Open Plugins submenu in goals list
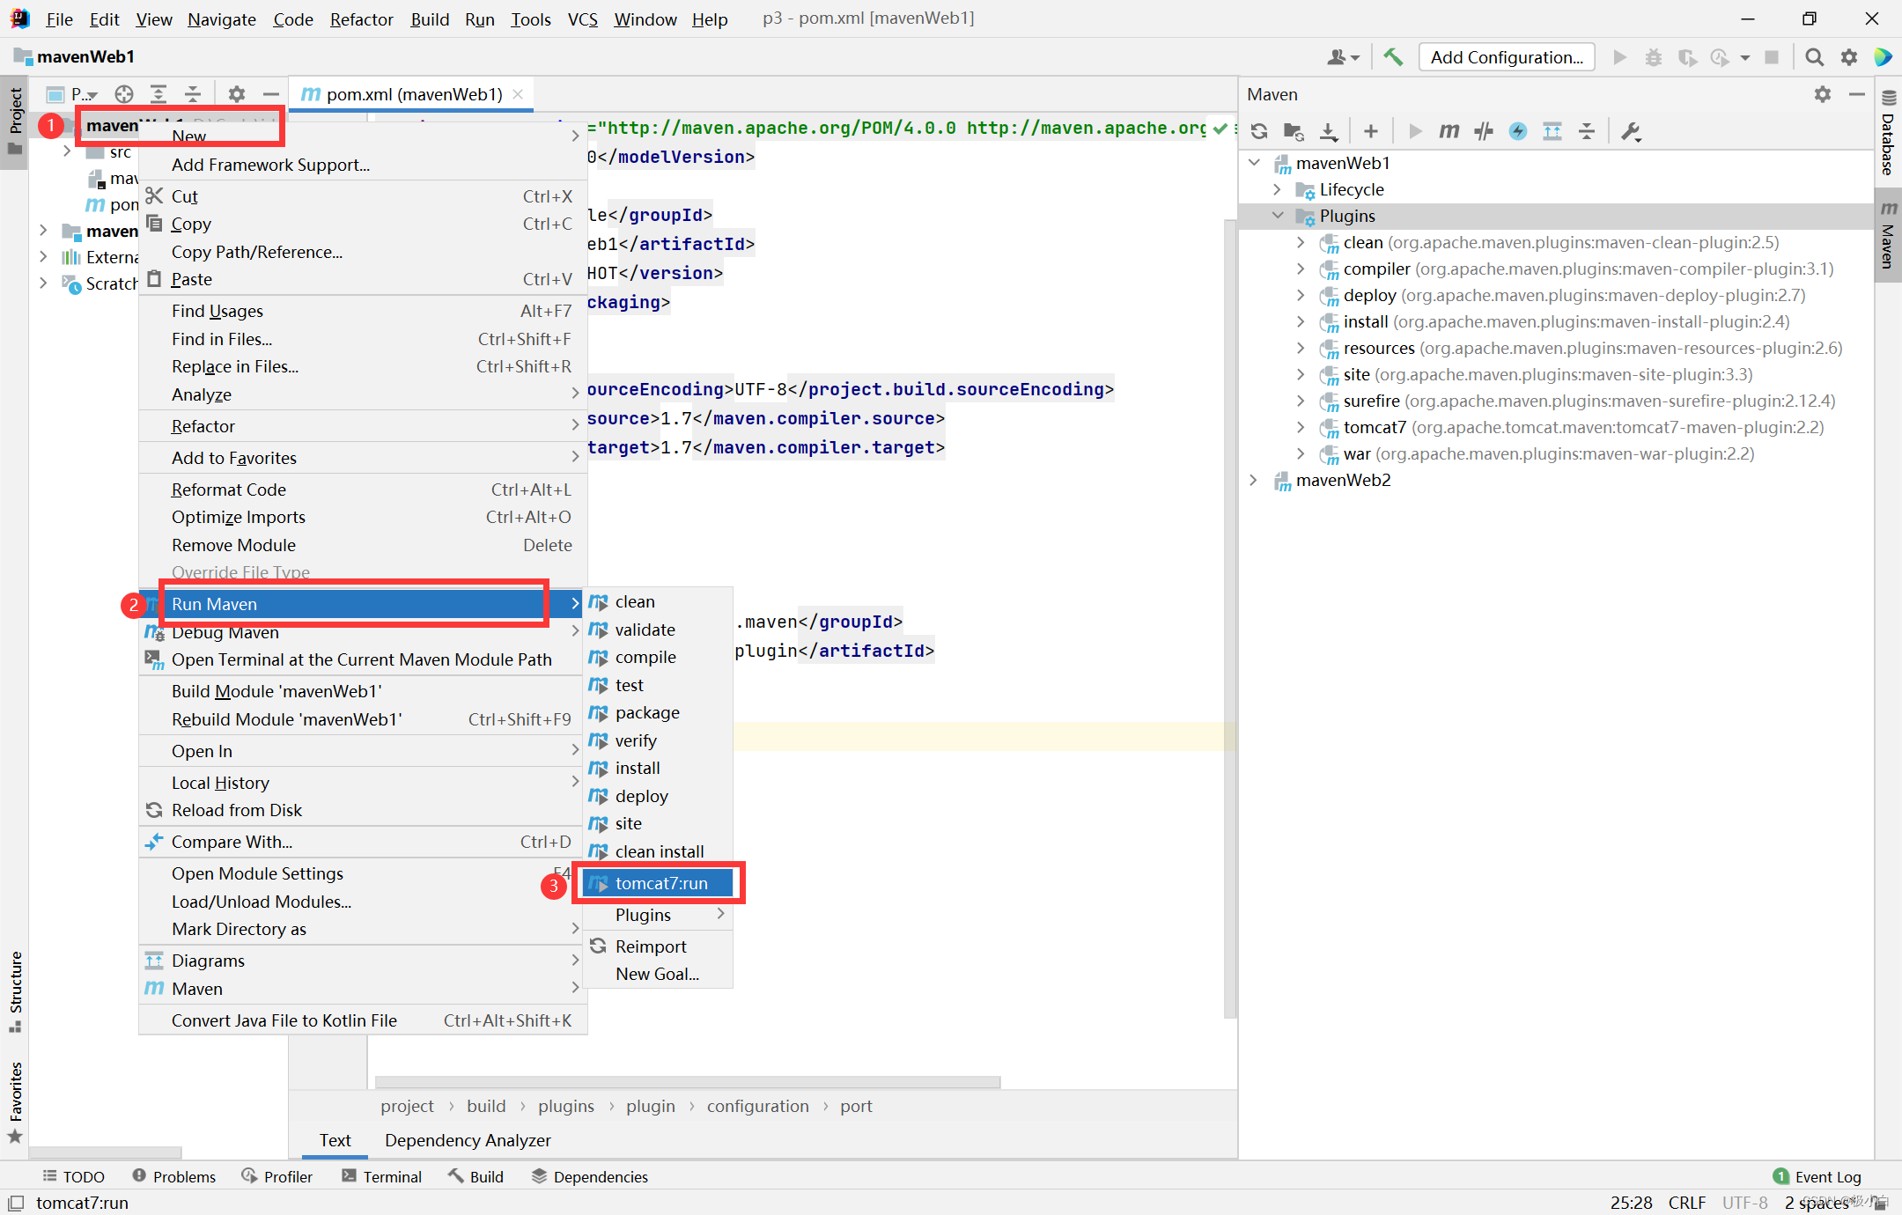 pyautogui.click(x=658, y=915)
